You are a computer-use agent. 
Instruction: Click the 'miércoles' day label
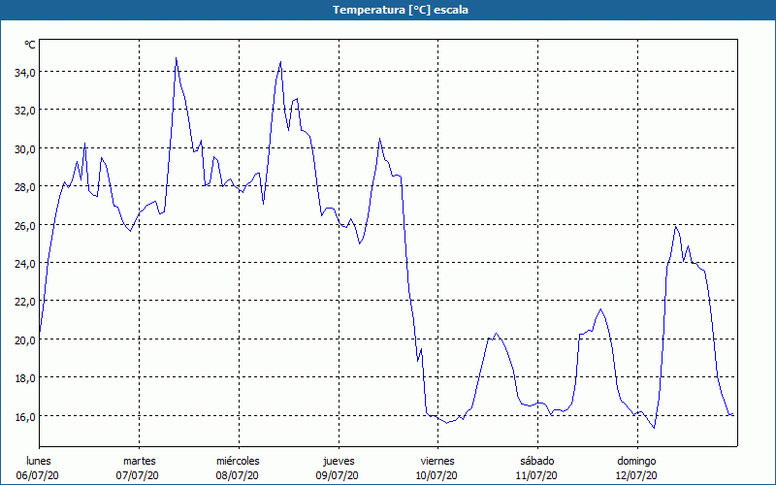(238, 461)
